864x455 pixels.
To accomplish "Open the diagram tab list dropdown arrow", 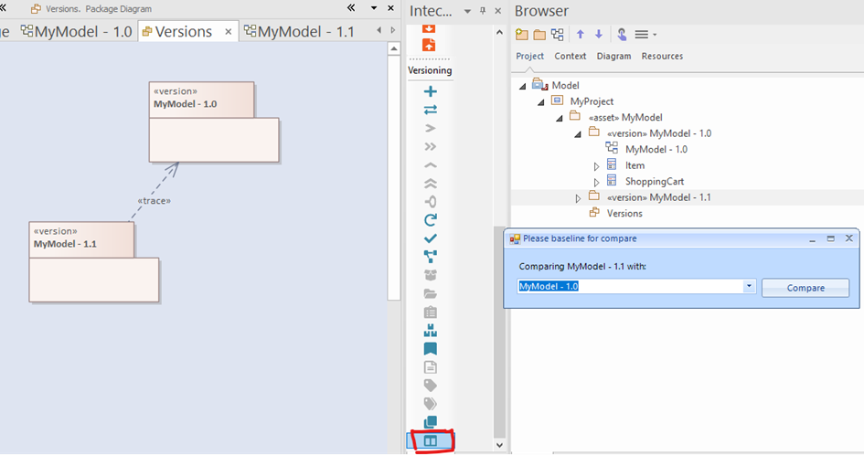I will click(374, 8).
